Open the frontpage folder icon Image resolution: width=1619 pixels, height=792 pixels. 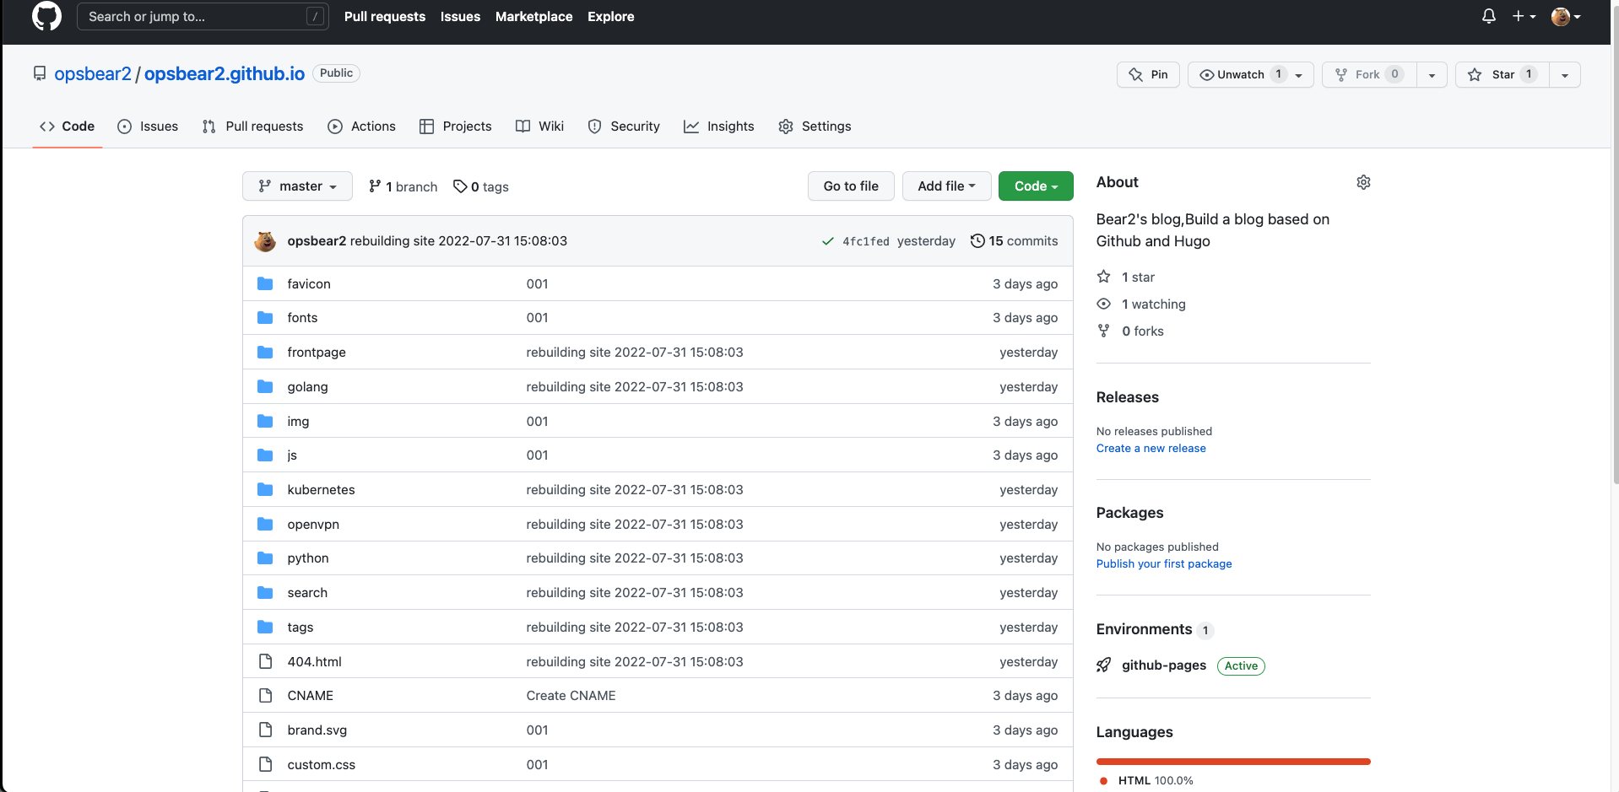pyautogui.click(x=265, y=352)
